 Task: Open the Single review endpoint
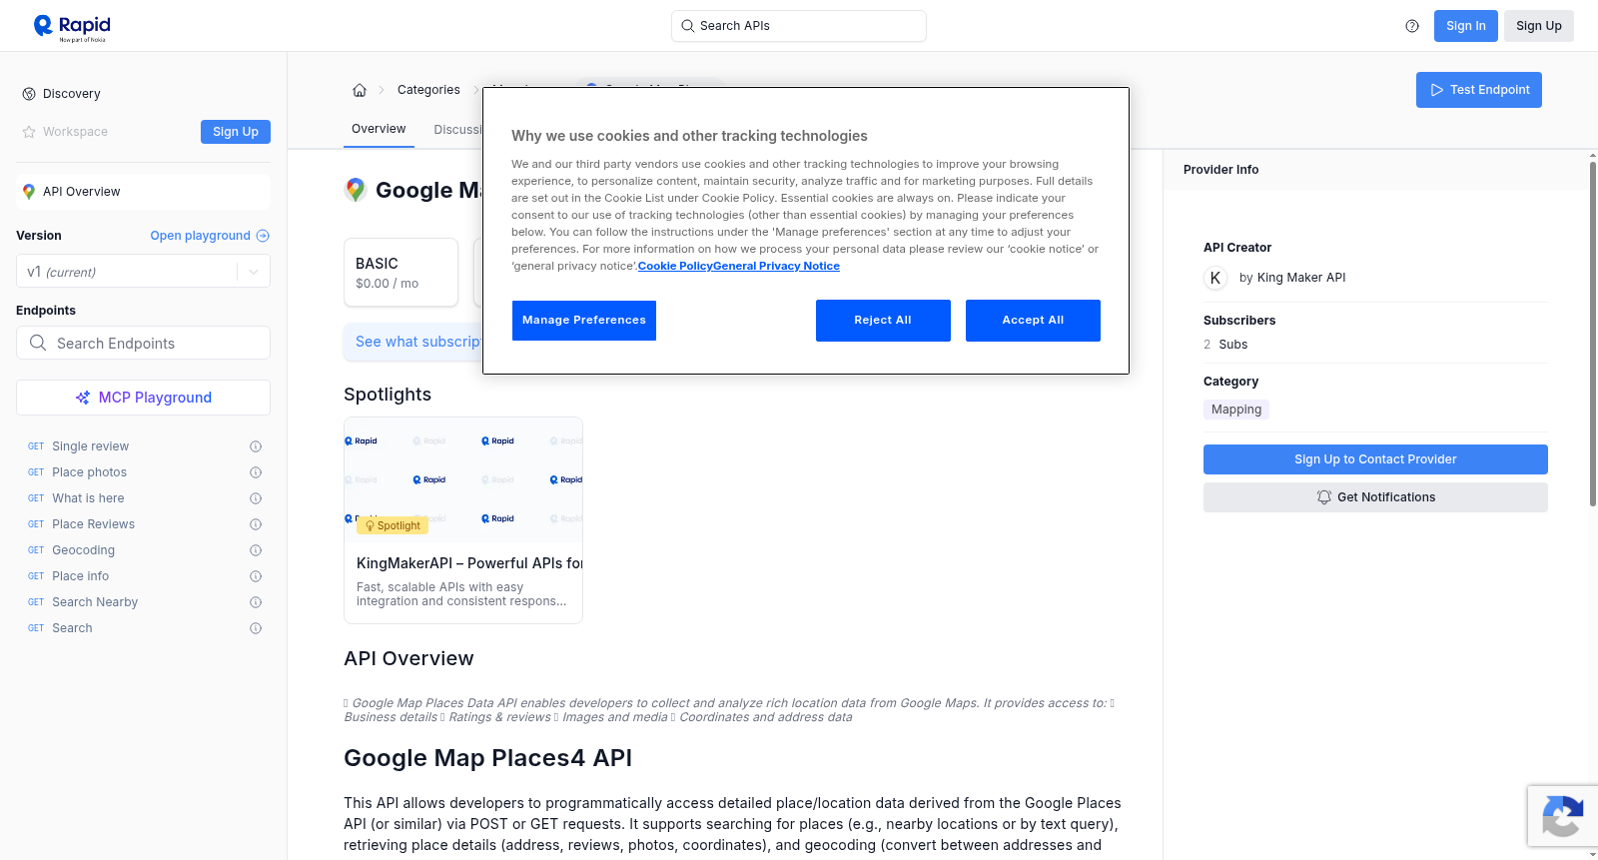[90, 446]
